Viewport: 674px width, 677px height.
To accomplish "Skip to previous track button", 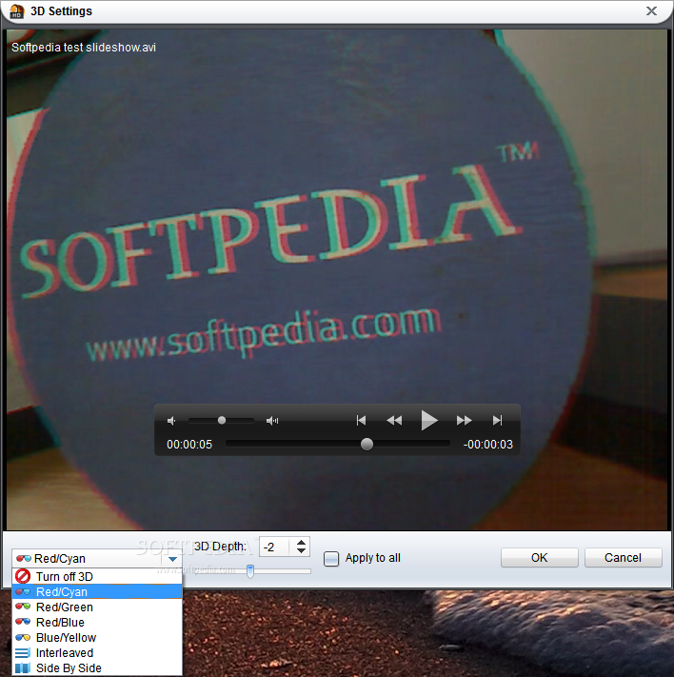I will pyautogui.click(x=361, y=420).
